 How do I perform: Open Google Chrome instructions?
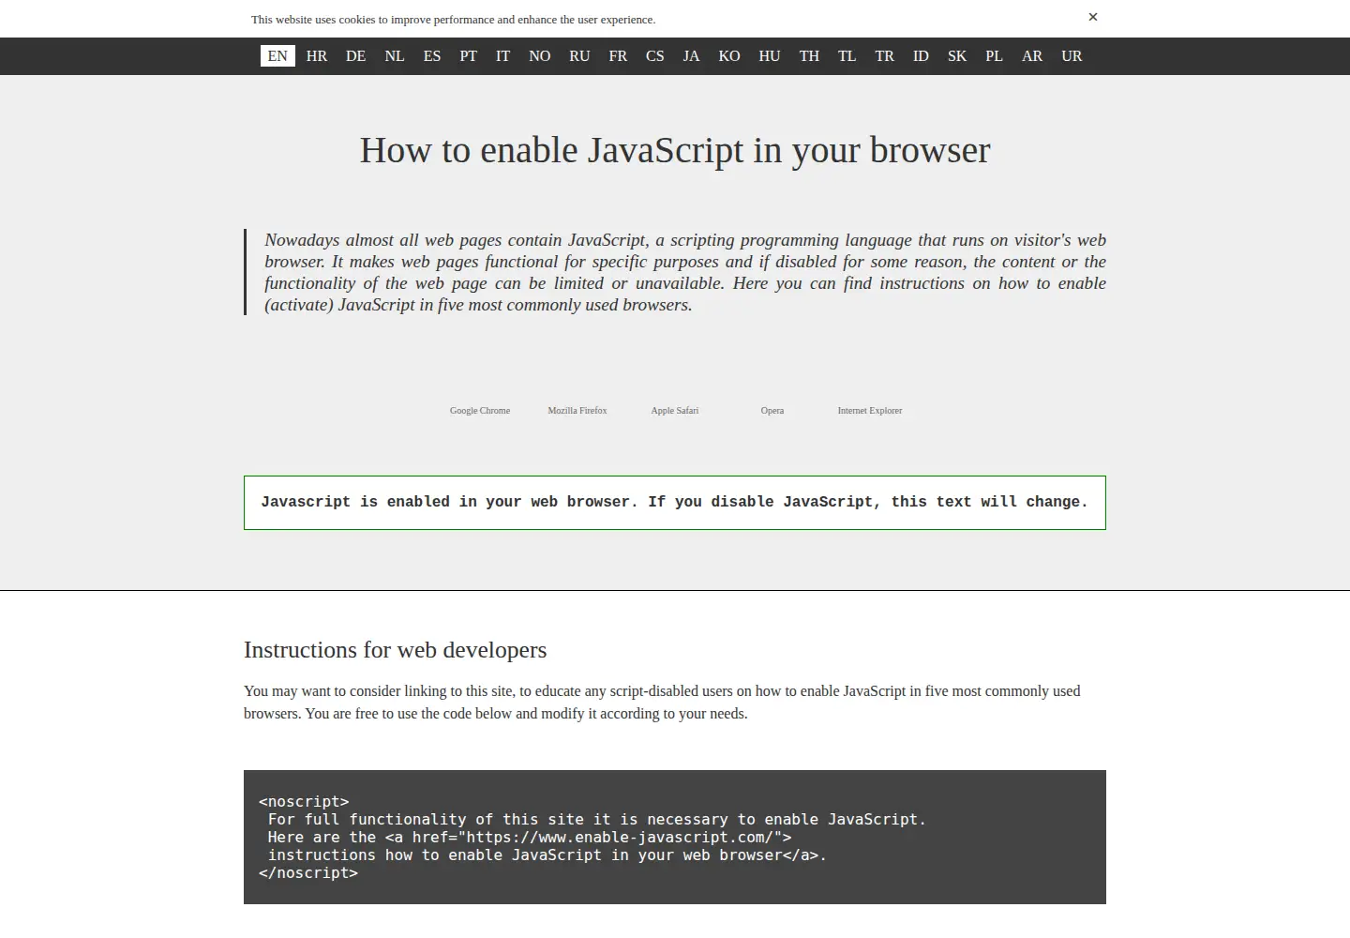click(480, 411)
